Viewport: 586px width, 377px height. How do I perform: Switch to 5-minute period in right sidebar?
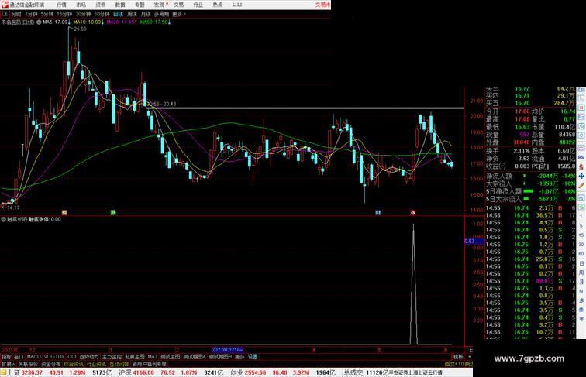coord(581,226)
